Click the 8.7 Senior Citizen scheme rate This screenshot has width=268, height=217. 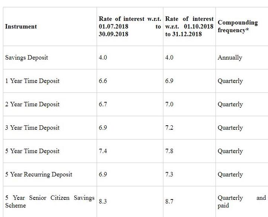pos(169,201)
